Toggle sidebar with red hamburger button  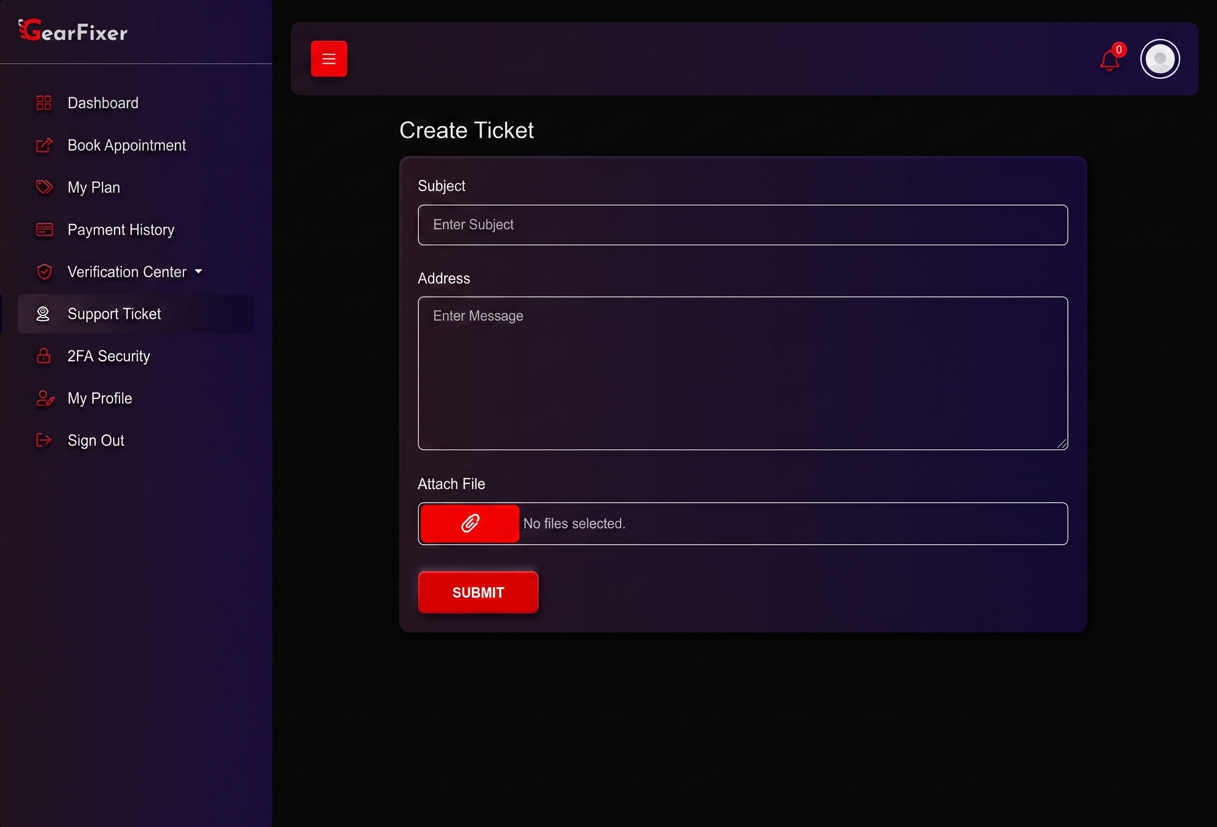coord(329,59)
